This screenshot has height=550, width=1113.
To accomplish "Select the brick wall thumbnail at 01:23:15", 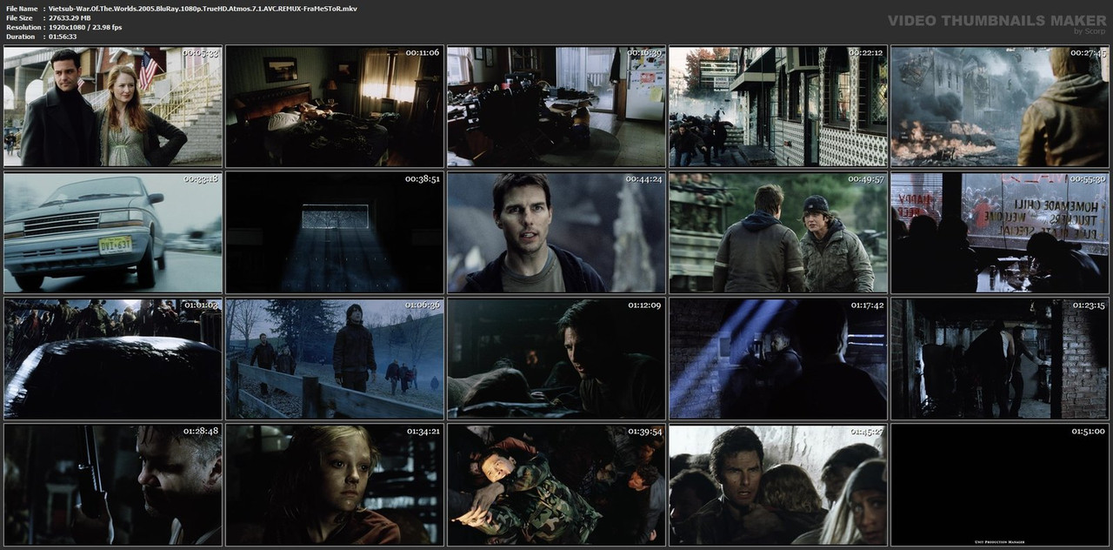I will [1000, 359].
